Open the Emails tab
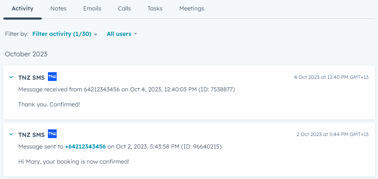378x179 pixels. 92,8
